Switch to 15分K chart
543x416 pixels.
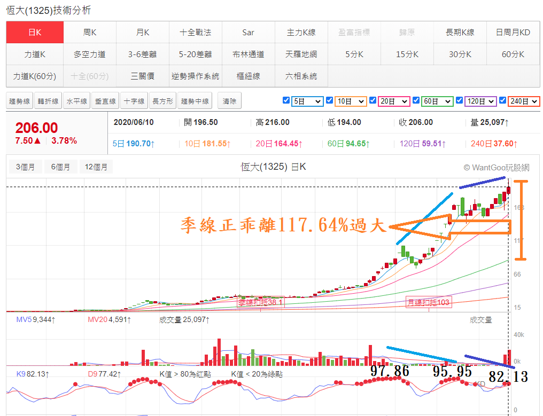coord(407,54)
